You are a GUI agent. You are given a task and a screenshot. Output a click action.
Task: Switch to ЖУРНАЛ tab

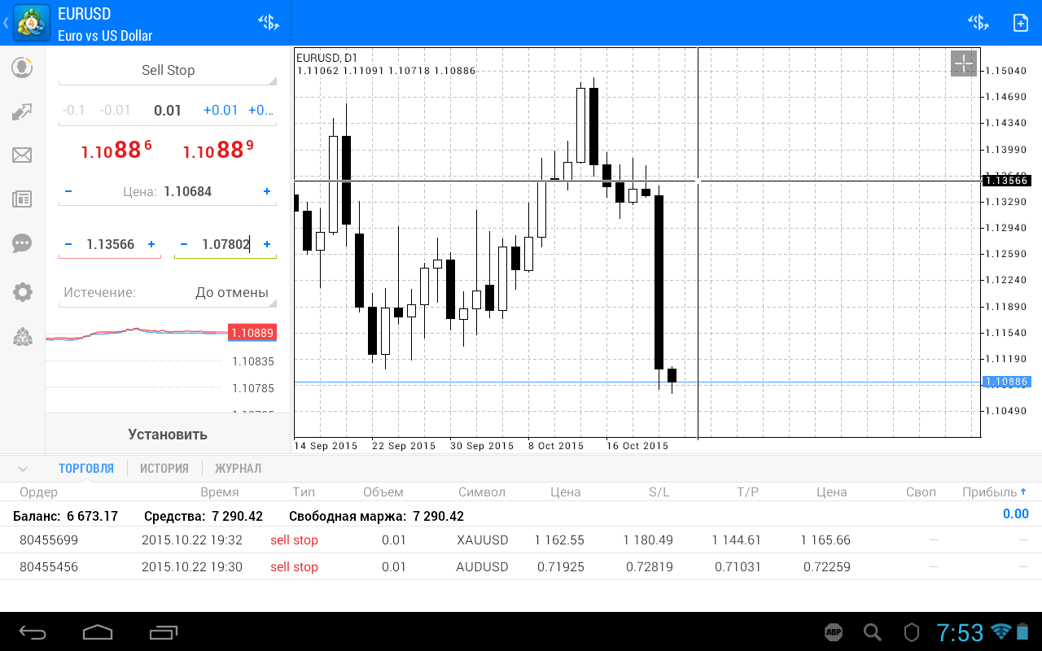(x=239, y=469)
